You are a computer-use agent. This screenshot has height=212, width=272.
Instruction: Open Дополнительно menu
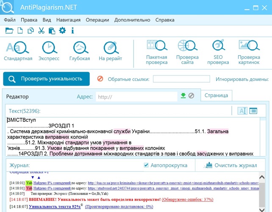point(132,20)
